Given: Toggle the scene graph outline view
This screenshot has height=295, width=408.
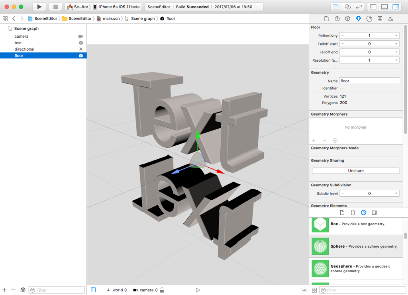Looking at the screenshot, I should click(93, 290).
